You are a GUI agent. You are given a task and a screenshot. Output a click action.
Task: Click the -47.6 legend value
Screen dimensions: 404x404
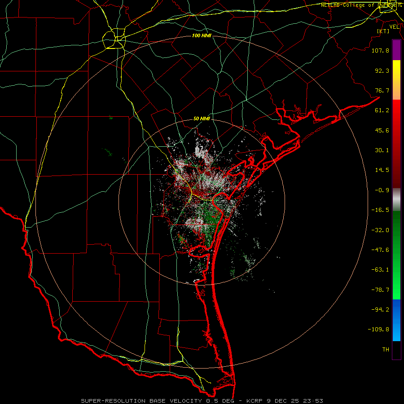pyautogui.click(x=380, y=250)
